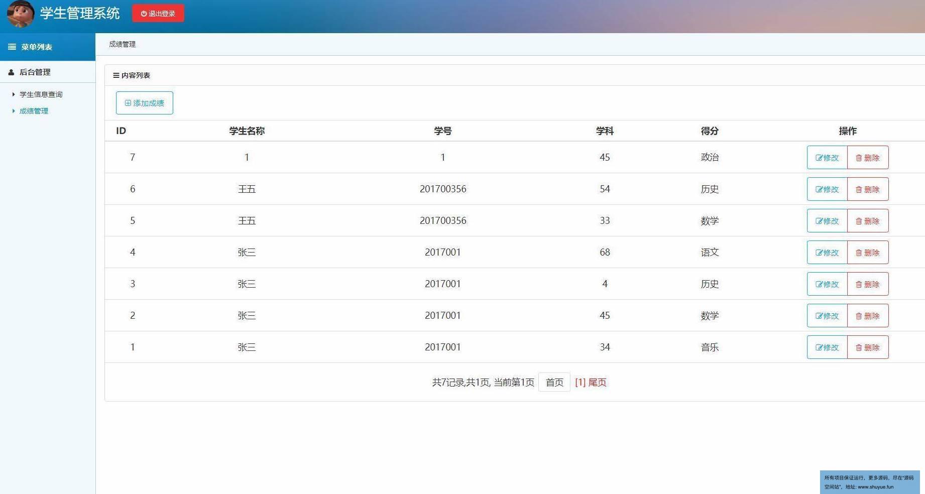Delete the record with ID 7
Viewport: 925px width, 494px height.
(x=868, y=158)
